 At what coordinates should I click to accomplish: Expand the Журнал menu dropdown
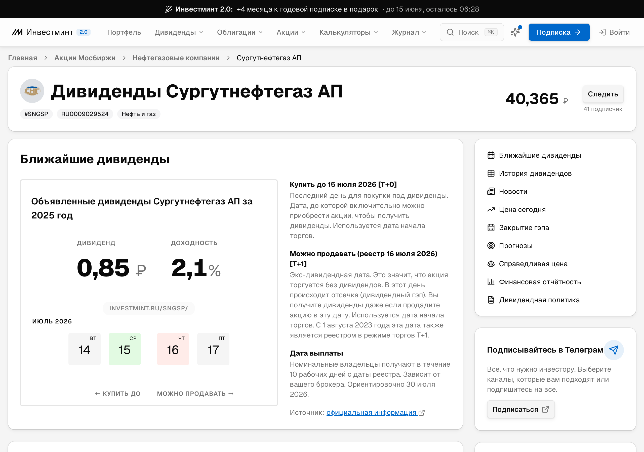tap(409, 32)
